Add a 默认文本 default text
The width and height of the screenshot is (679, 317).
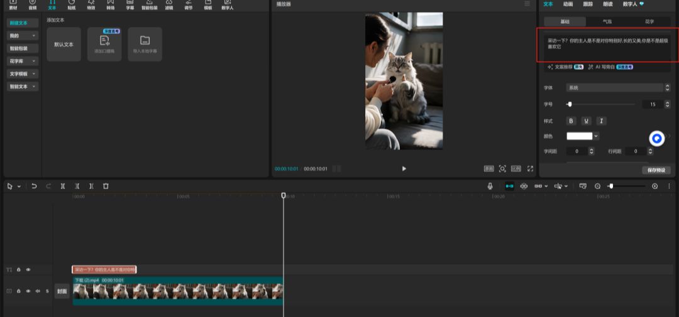click(x=63, y=44)
